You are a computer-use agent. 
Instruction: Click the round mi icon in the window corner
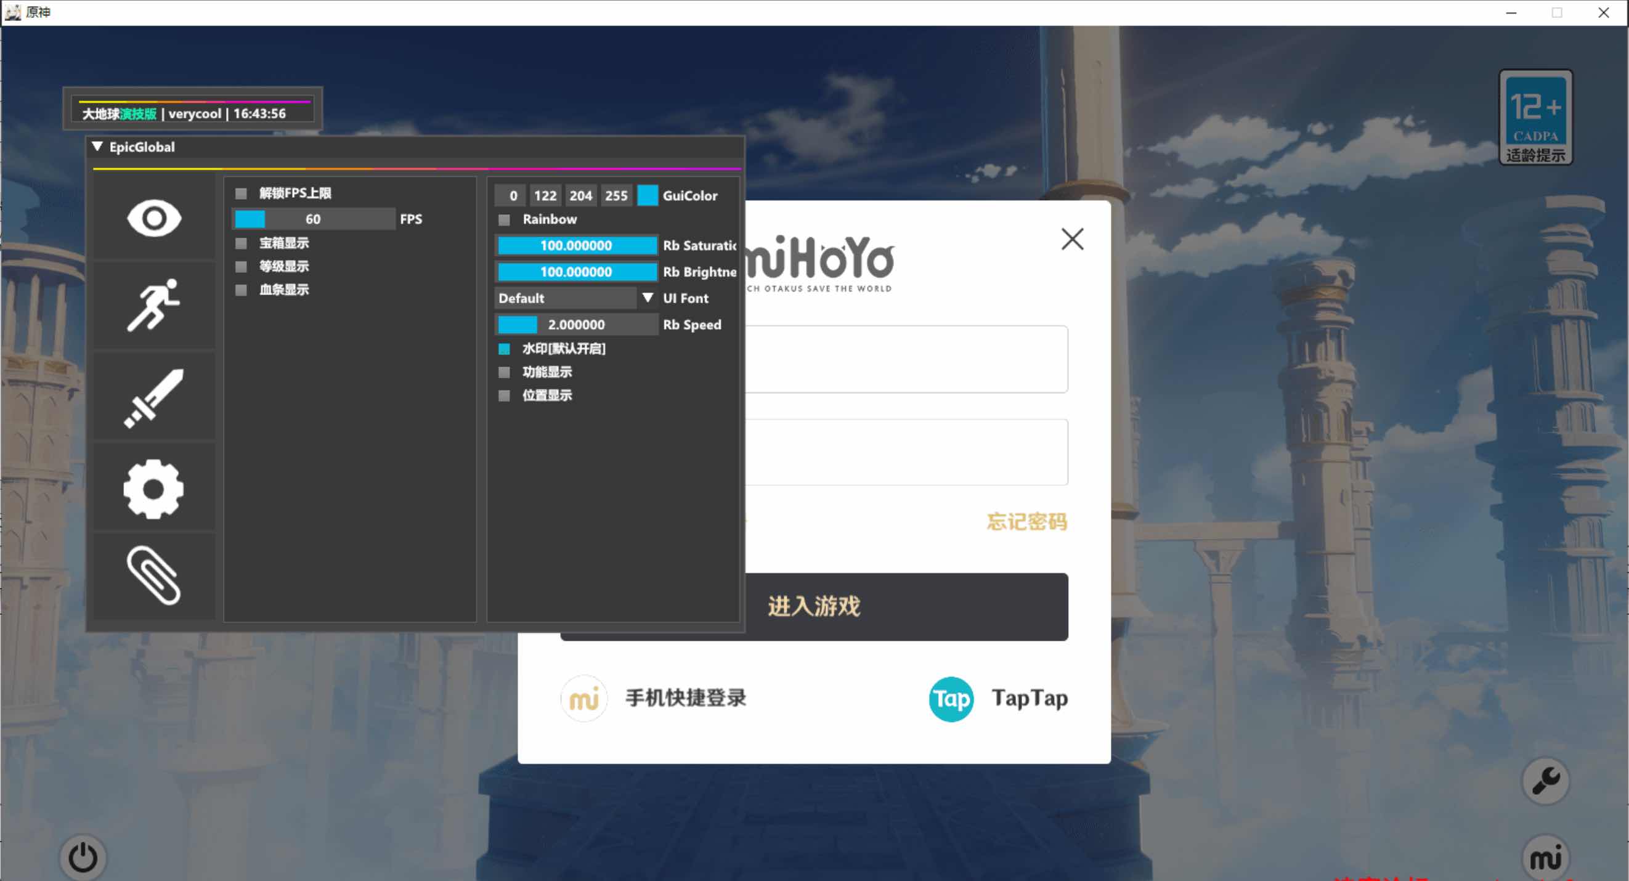(1546, 858)
